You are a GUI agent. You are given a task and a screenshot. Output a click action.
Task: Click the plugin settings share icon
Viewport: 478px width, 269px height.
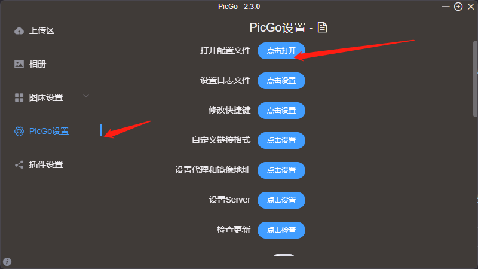[19, 165]
